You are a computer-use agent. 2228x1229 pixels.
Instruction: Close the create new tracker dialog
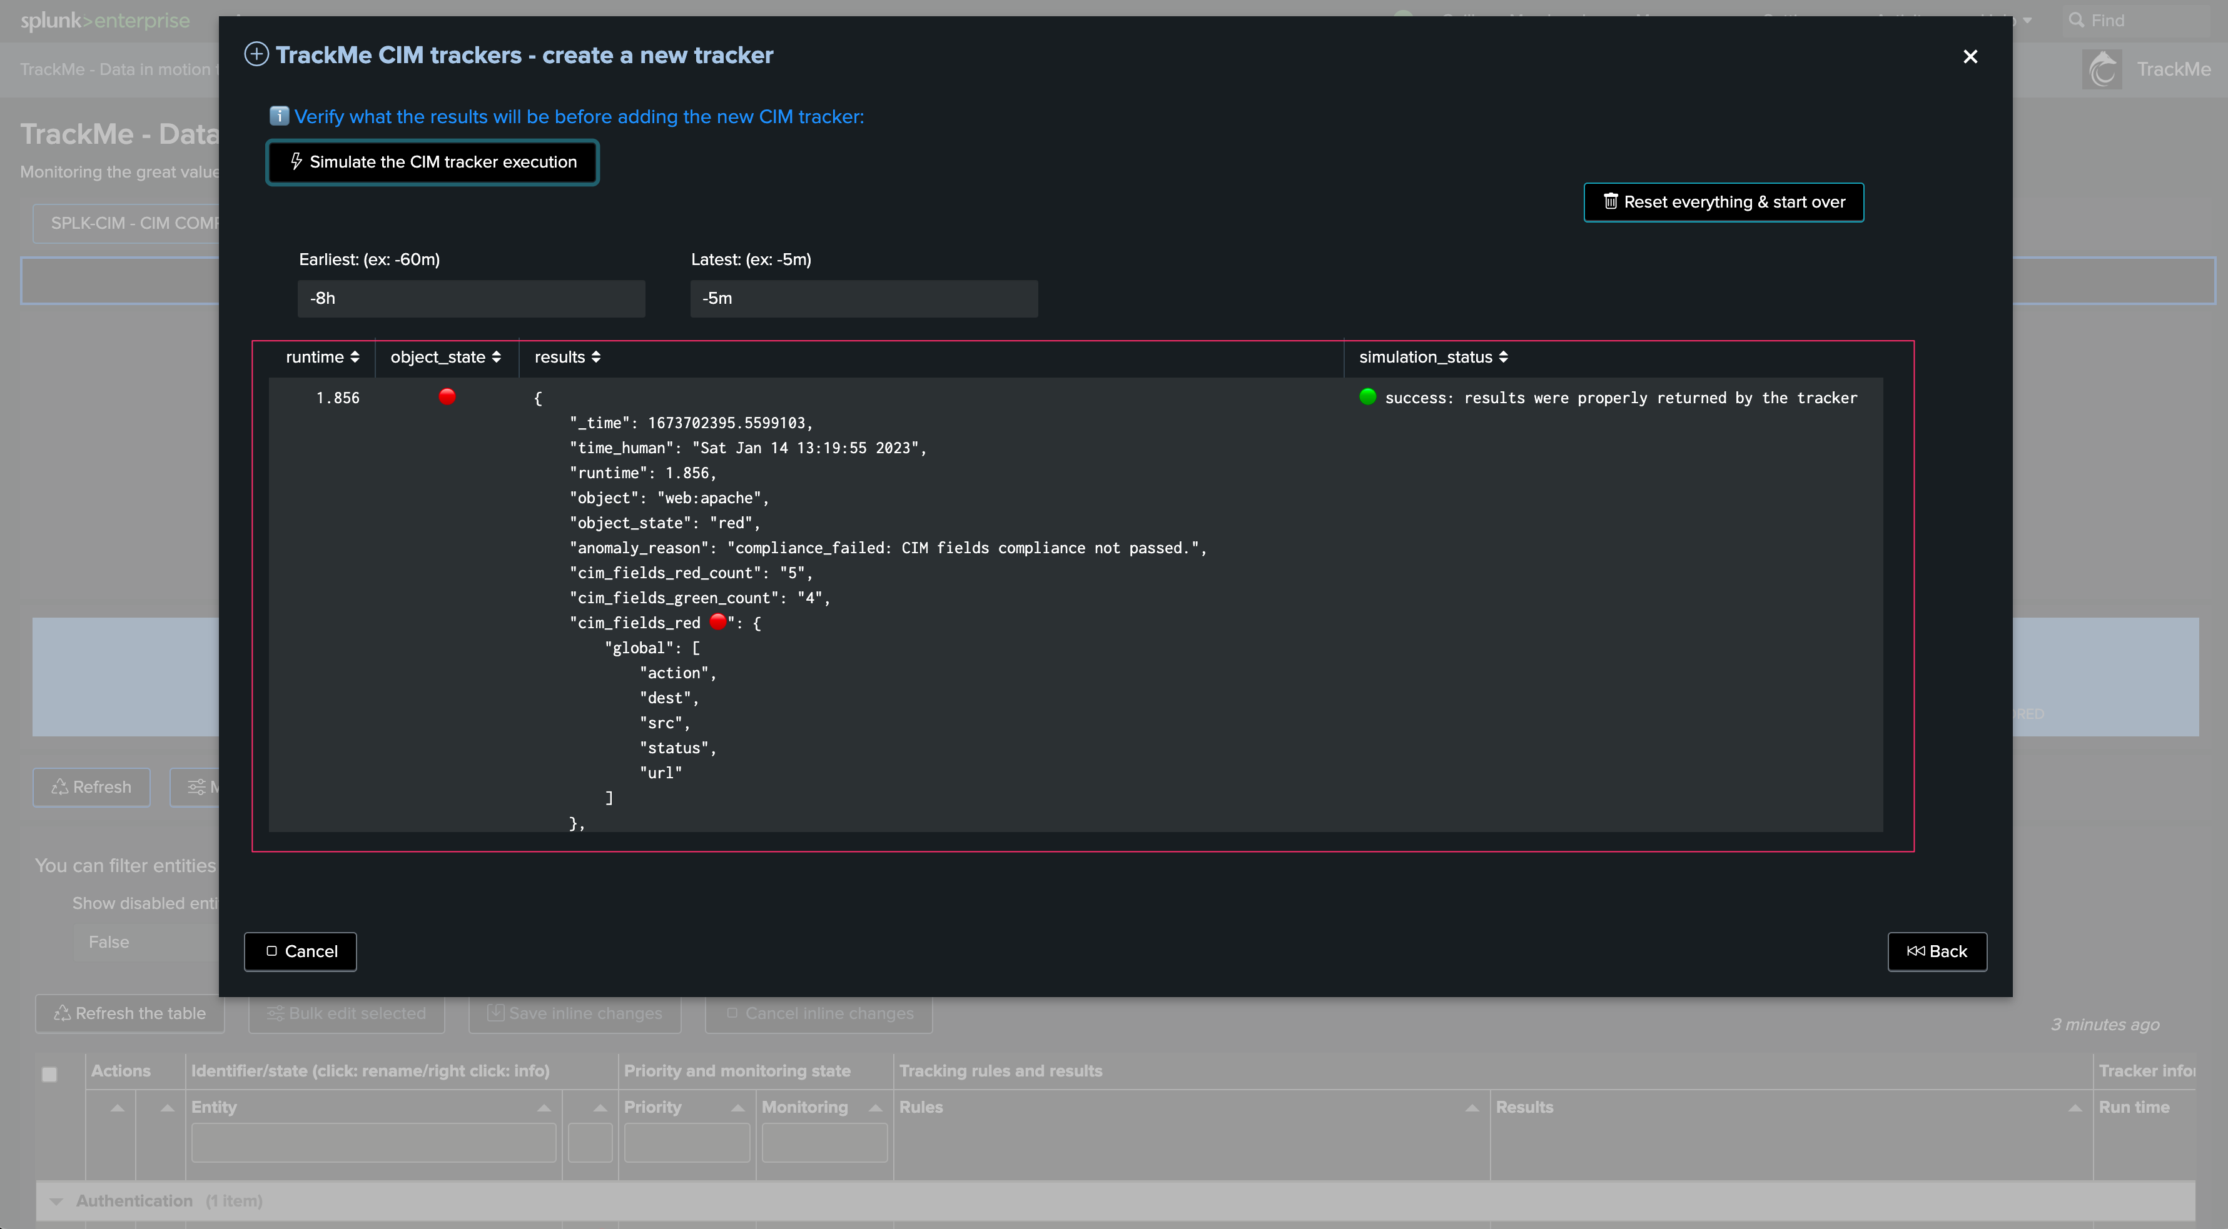coord(1970,56)
